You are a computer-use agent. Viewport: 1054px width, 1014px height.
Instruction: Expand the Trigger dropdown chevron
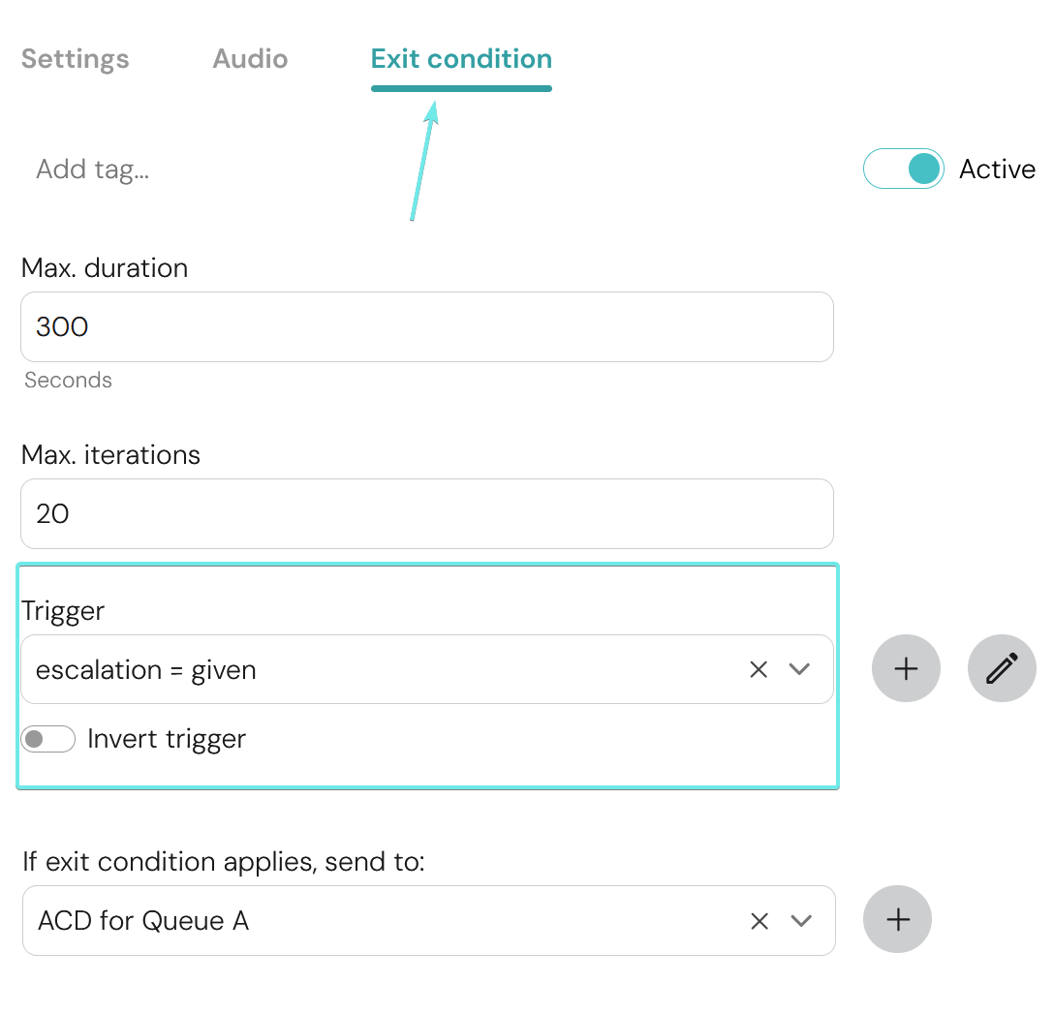799,669
